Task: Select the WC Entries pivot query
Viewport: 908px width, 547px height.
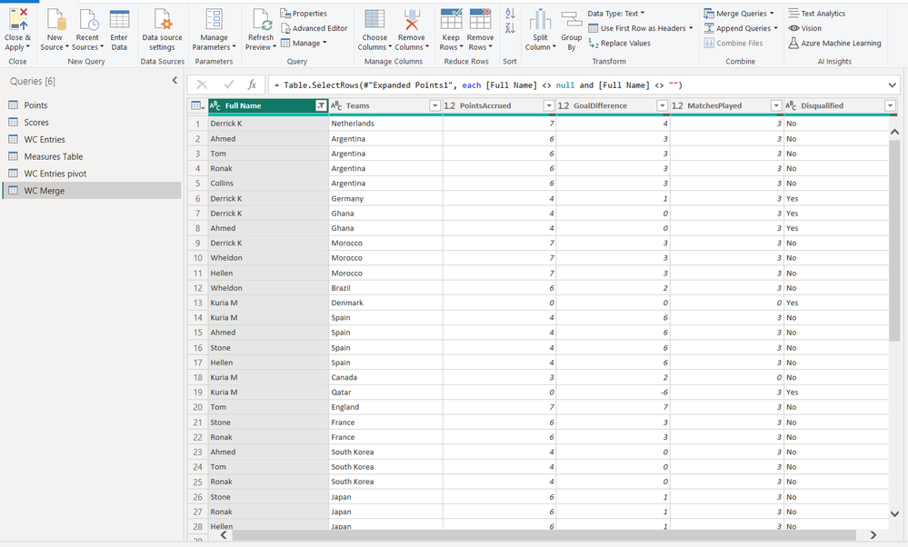Action: click(55, 174)
